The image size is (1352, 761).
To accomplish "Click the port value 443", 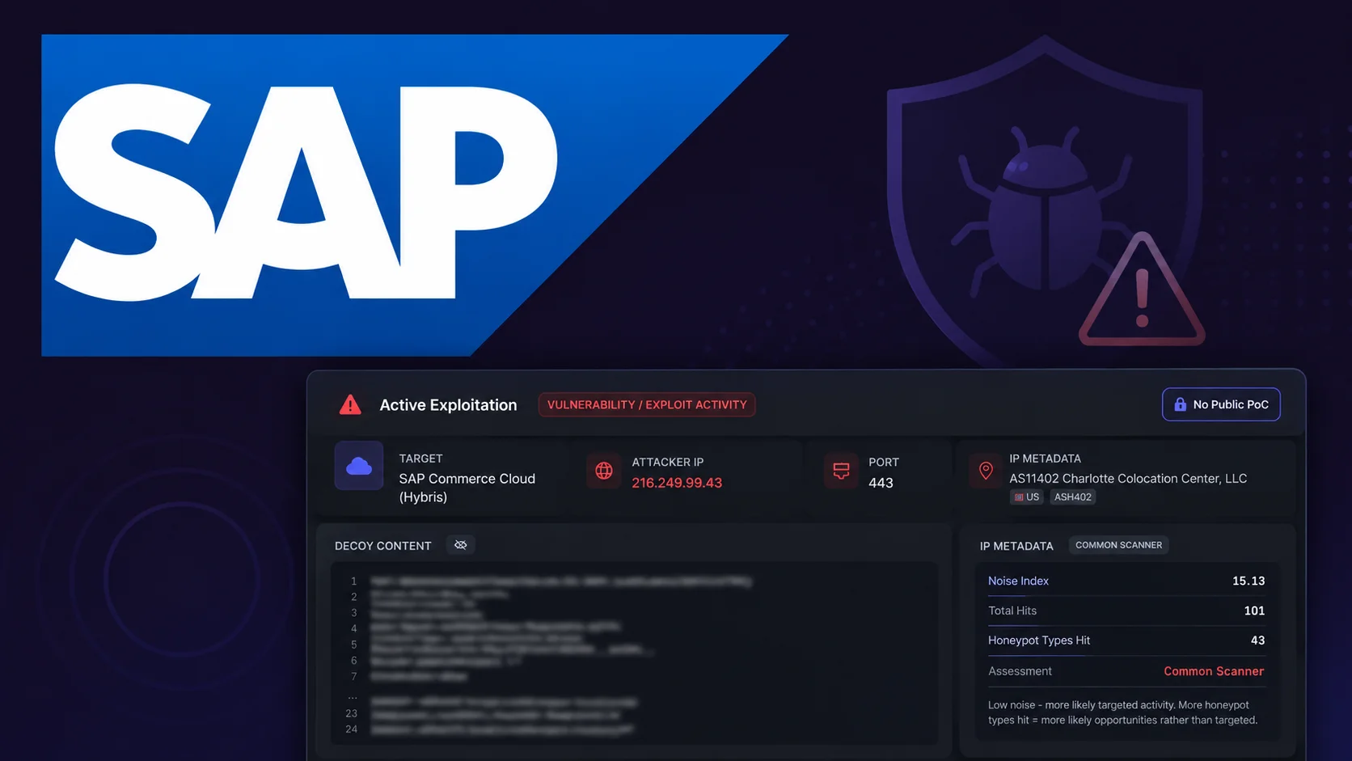I will [881, 483].
